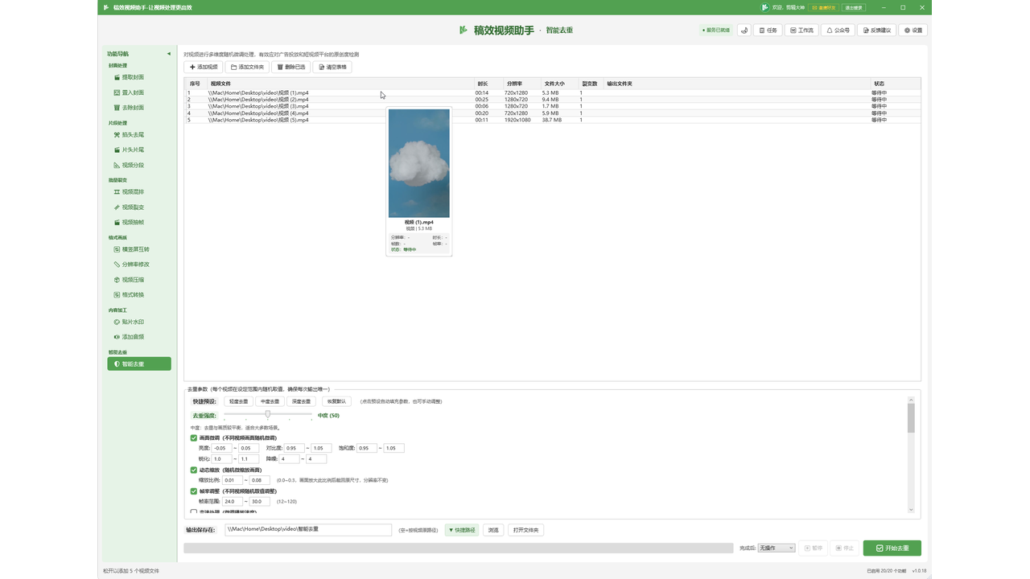Image resolution: width=1030 pixels, height=579 pixels.
Task: Click the theme icon button beside 任务
Action: point(744,30)
